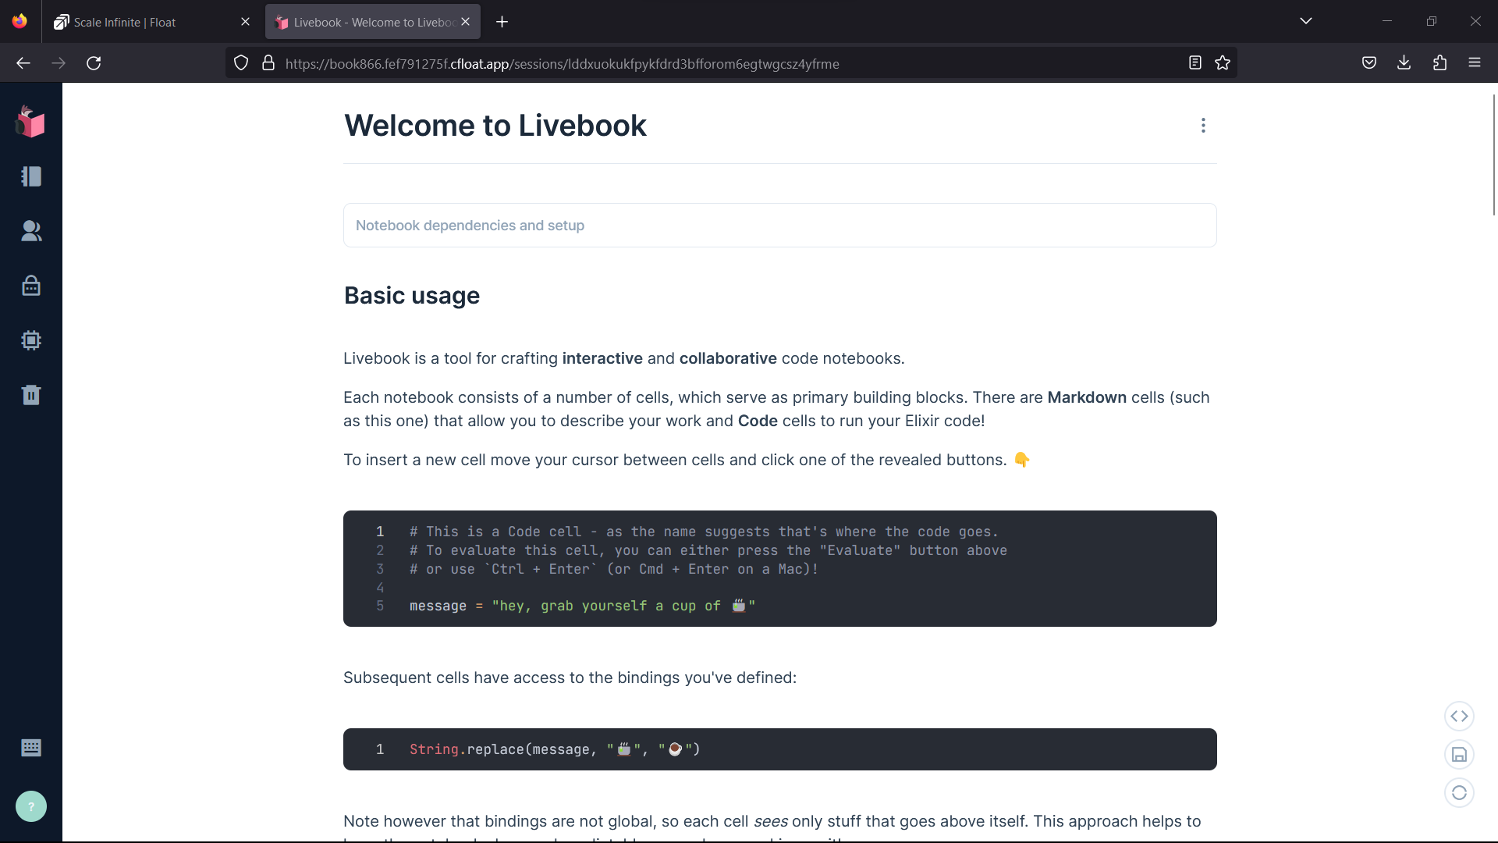The width and height of the screenshot is (1498, 843).
Task: Open the Bin trash icon panel
Action: pos(31,395)
